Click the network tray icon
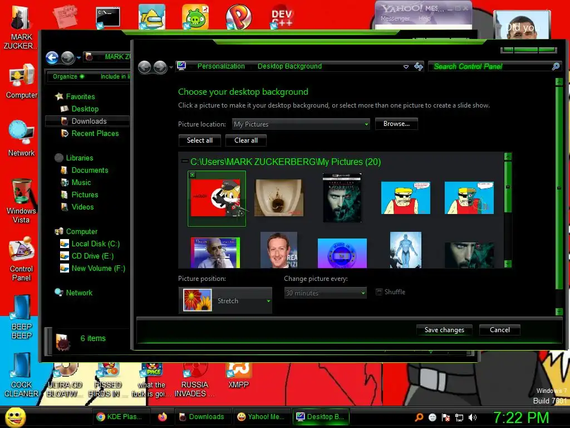570x428 pixels. pos(459,417)
